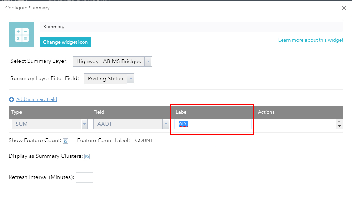Click the move down arrow in Actions

339,126
